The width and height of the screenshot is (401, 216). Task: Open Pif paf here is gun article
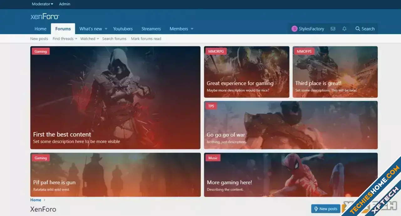[54, 183]
